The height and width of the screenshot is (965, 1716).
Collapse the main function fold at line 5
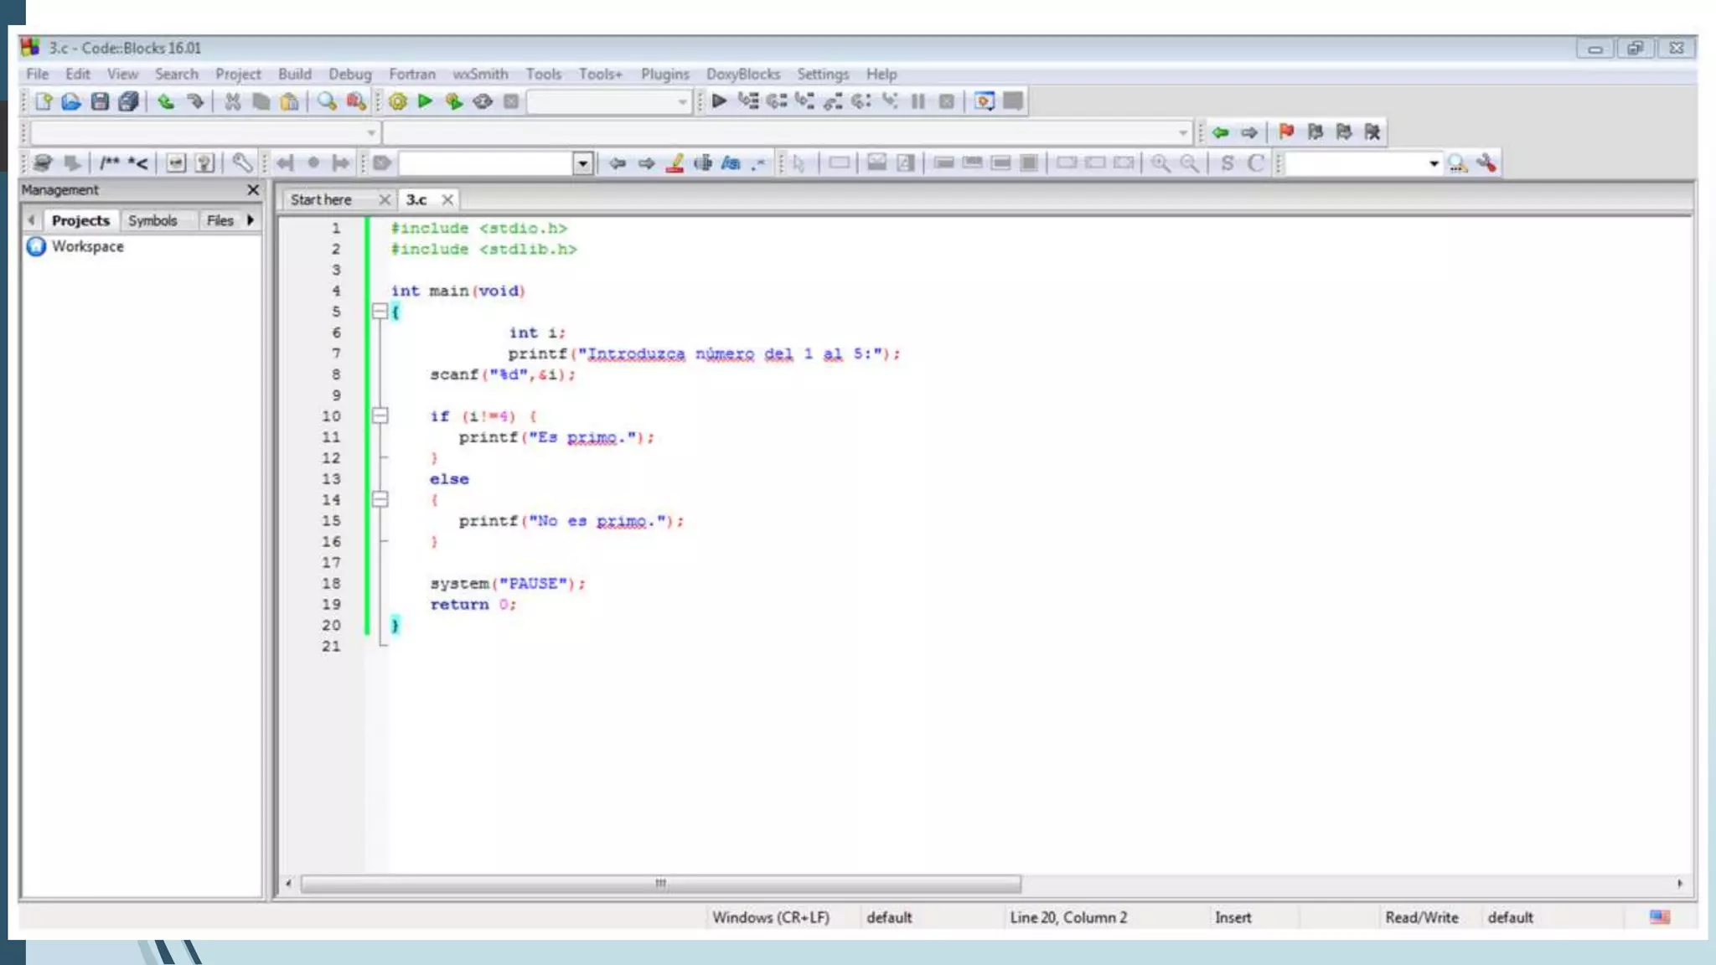point(380,312)
